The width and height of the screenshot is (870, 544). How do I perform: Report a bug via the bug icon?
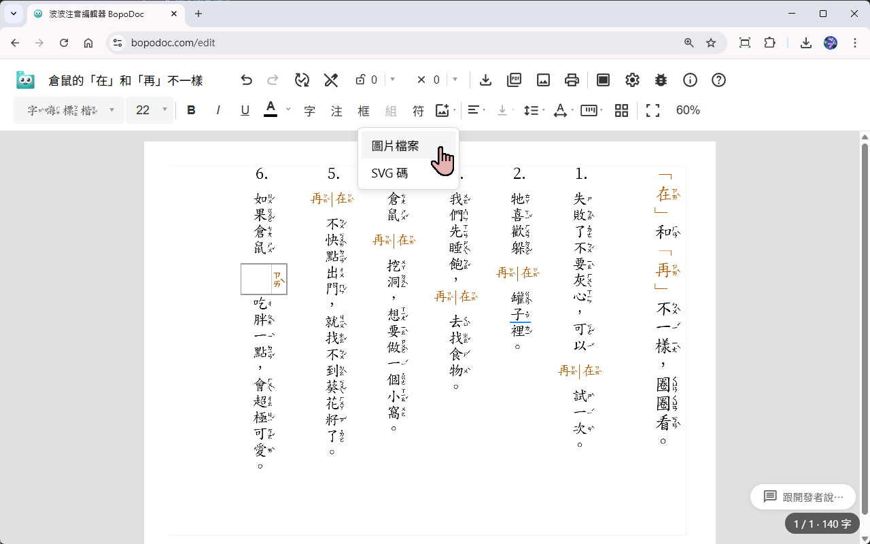tap(661, 80)
